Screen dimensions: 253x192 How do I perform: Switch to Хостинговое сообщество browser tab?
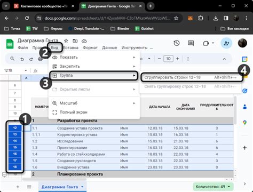tap(44, 6)
